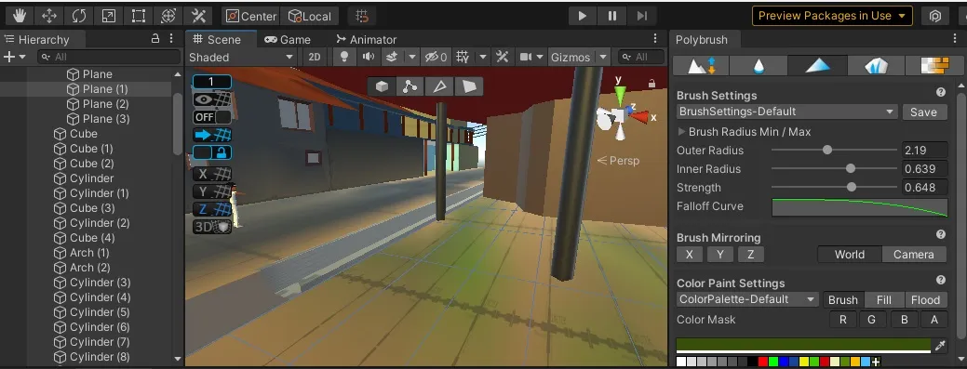This screenshot has height=369, width=967.
Task: Pick the red color swatch in palette
Action: [x=763, y=362]
